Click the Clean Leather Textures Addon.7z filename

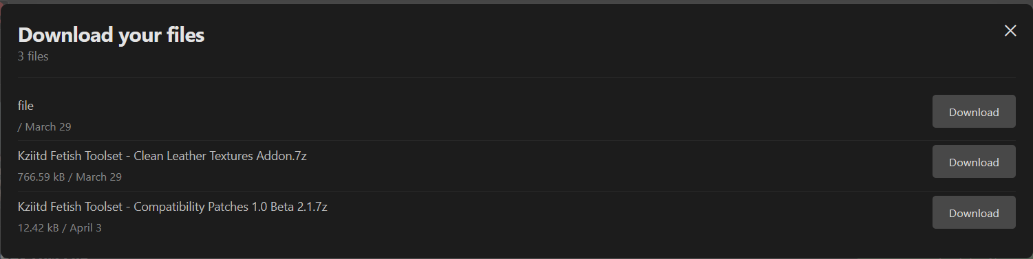[162, 156]
